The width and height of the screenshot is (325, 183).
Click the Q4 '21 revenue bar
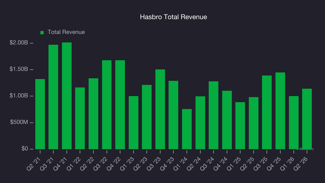[67, 96]
